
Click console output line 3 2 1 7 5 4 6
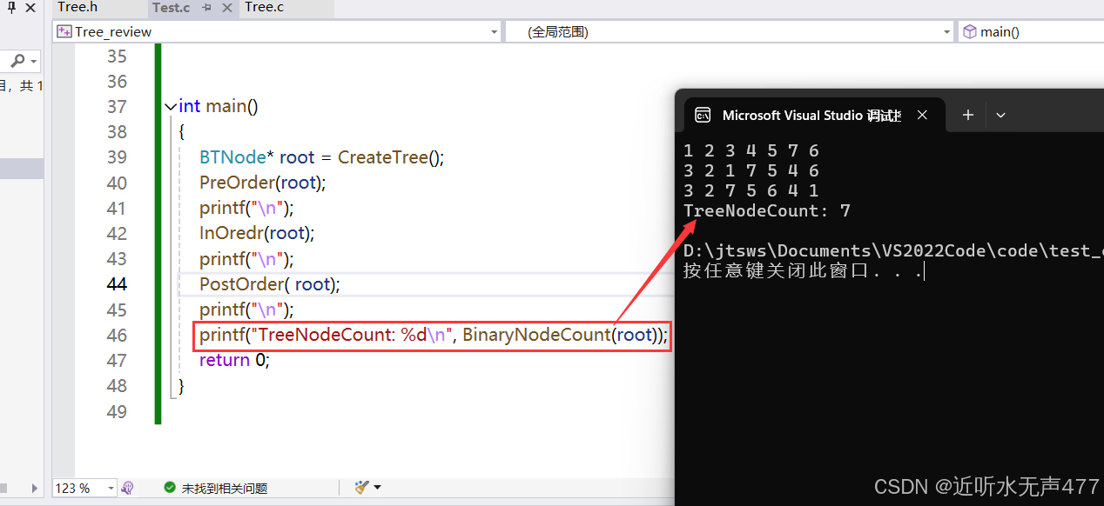click(751, 170)
